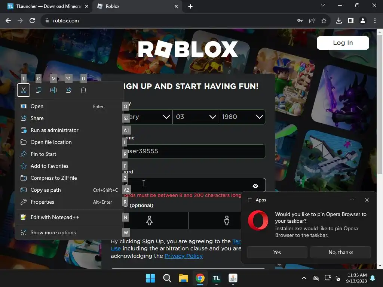Click the share page icon in address bar
Image resolution: width=383 pixels, height=287 pixels.
[x=312, y=21]
